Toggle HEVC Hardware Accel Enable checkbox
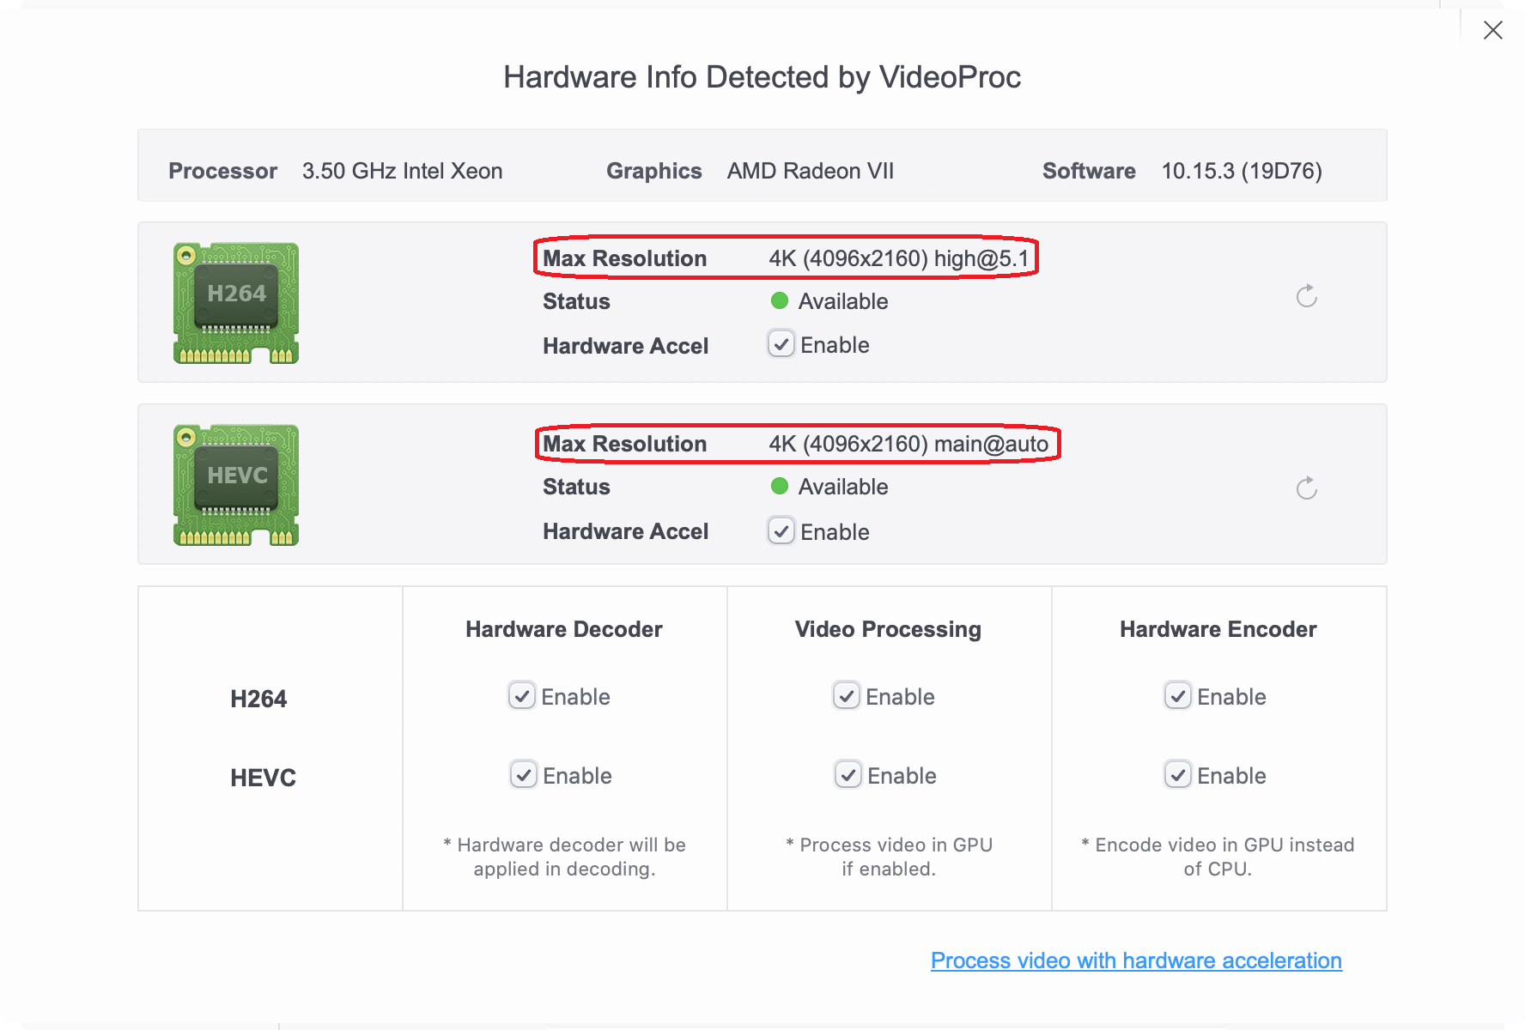1525x1030 pixels. pyautogui.click(x=781, y=531)
